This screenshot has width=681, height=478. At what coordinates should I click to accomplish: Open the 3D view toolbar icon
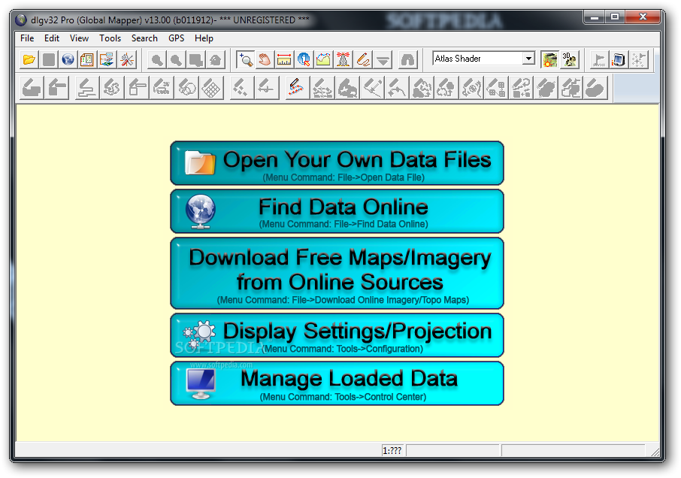[x=570, y=59]
